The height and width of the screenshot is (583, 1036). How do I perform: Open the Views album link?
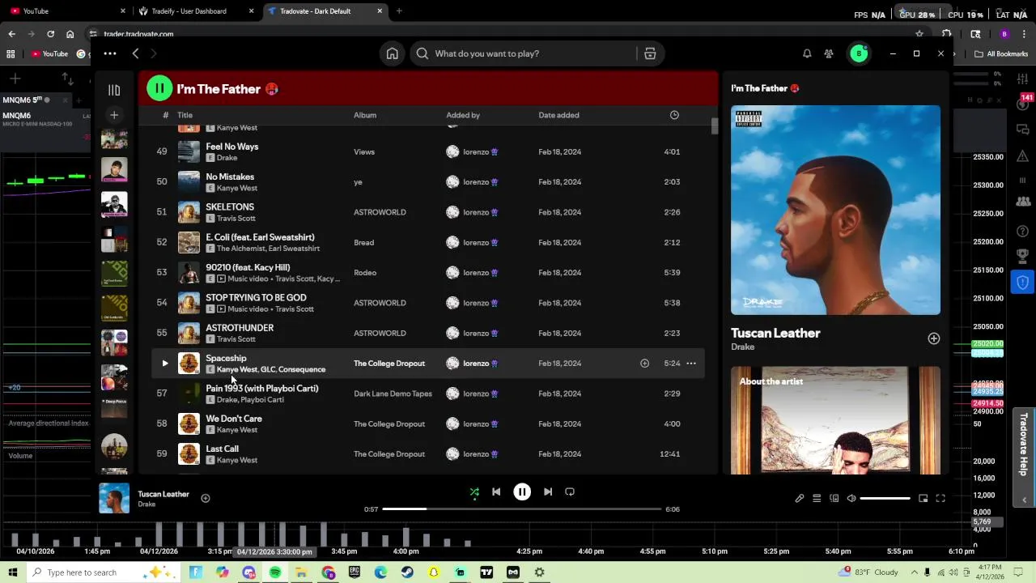pyautogui.click(x=364, y=151)
